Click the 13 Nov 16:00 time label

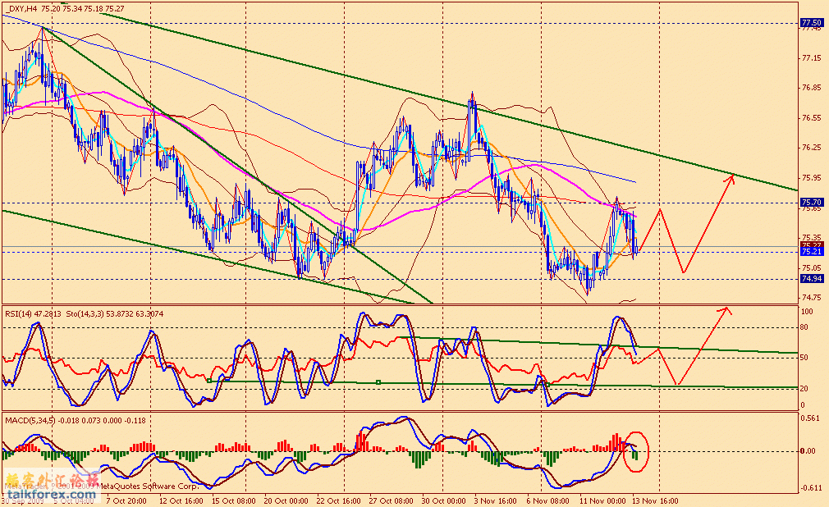point(656,500)
